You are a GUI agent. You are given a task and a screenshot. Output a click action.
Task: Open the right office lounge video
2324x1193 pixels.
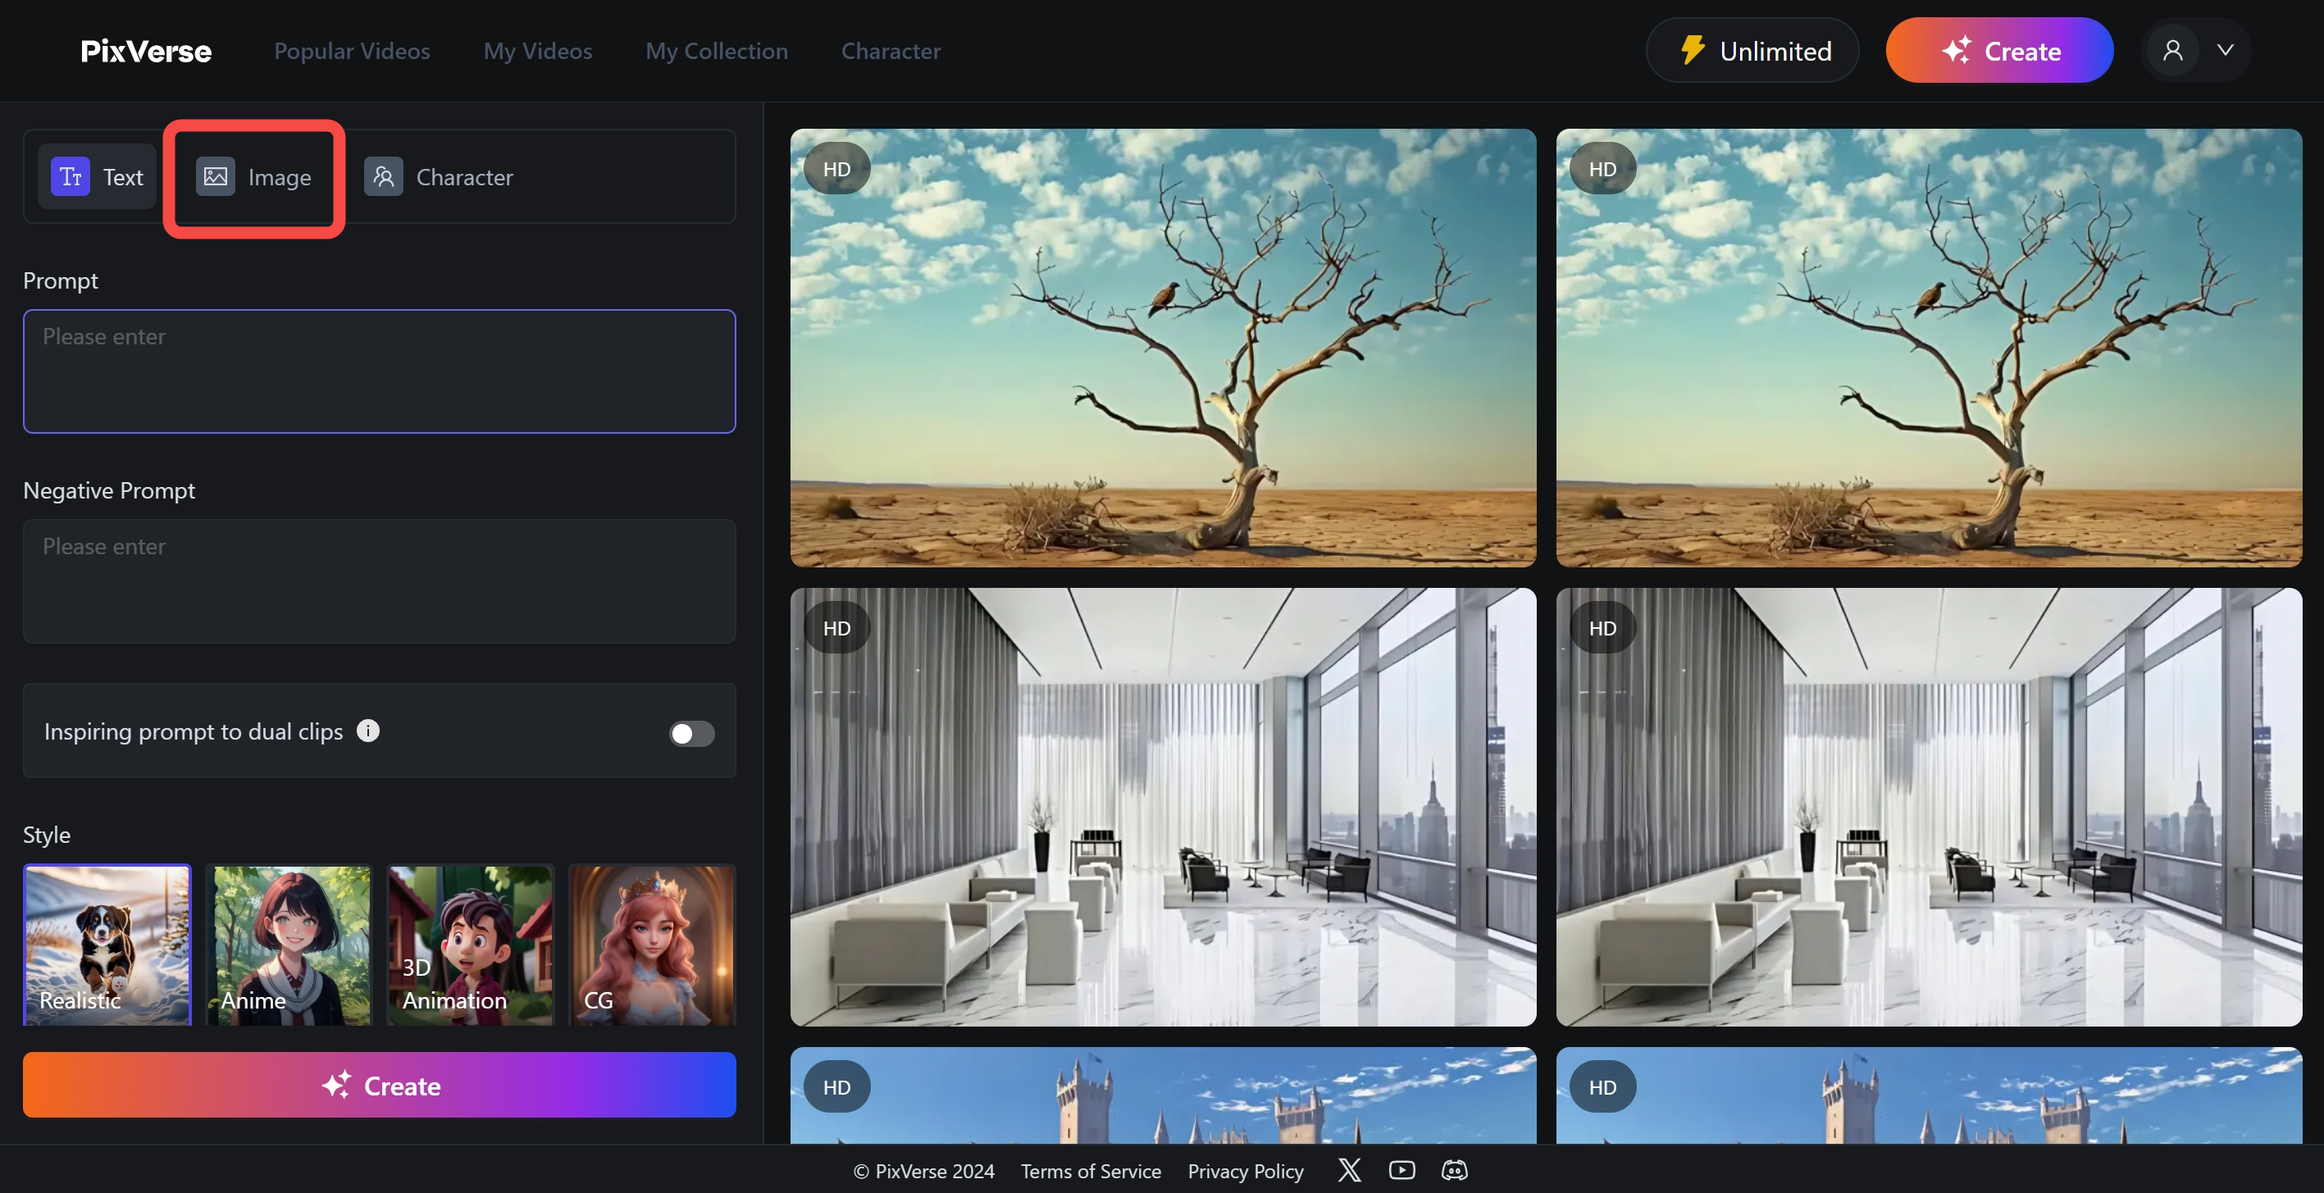(x=1929, y=807)
